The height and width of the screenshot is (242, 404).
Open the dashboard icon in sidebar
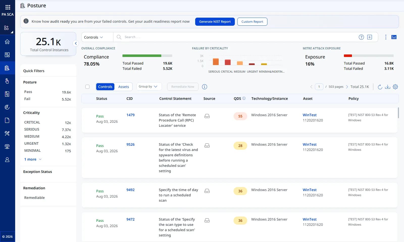point(7,55)
